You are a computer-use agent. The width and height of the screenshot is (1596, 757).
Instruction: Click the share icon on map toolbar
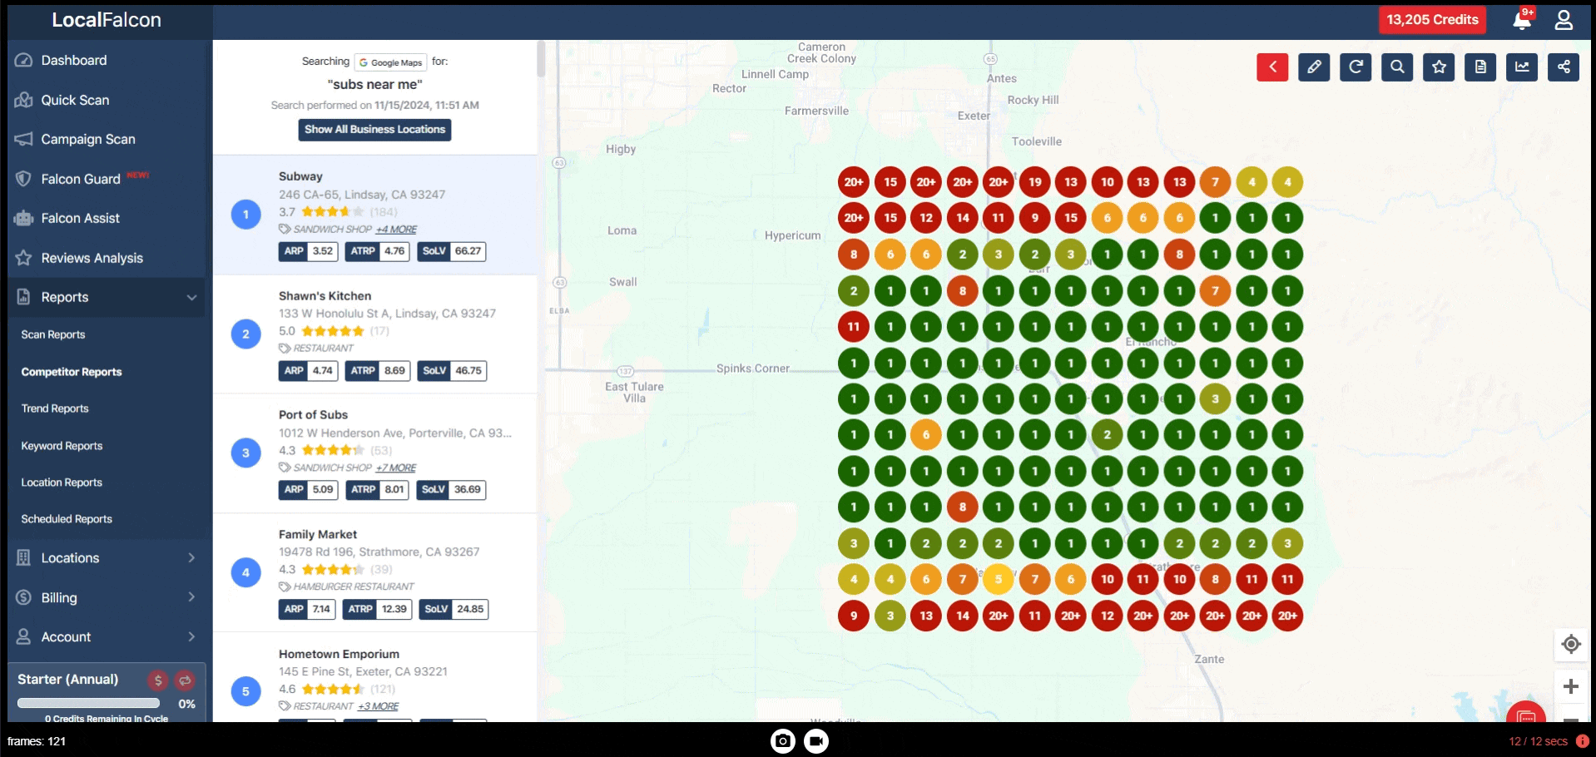pos(1564,67)
